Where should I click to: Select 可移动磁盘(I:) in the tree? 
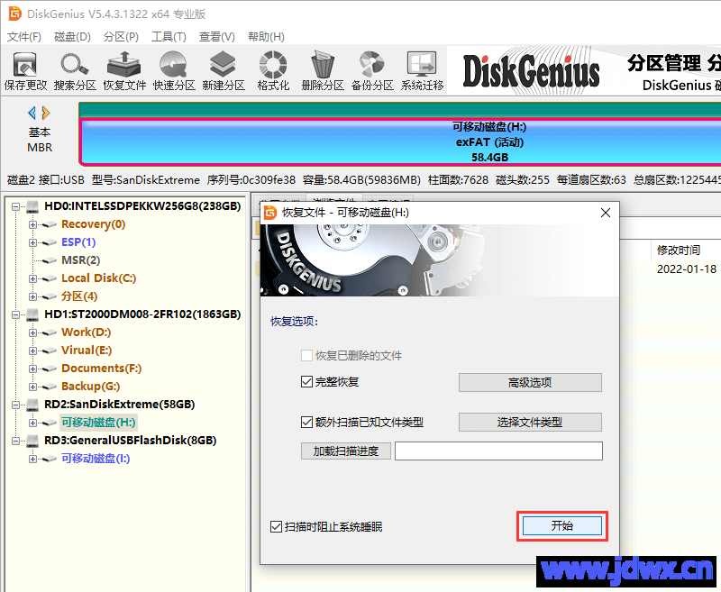[x=96, y=459]
